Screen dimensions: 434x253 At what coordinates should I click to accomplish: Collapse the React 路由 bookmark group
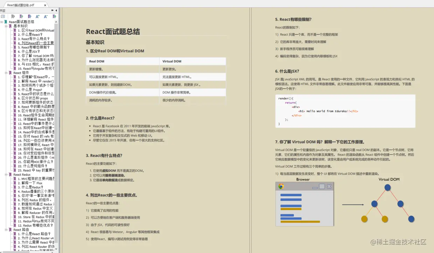[x=6, y=230]
